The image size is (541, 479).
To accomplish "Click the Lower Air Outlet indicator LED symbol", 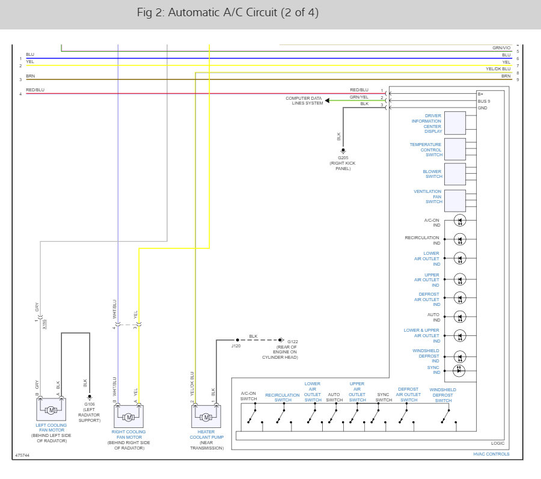I will (x=460, y=258).
